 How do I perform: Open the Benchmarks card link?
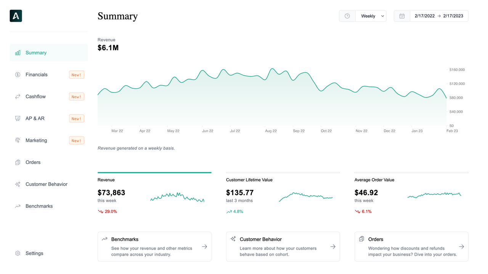(x=154, y=247)
